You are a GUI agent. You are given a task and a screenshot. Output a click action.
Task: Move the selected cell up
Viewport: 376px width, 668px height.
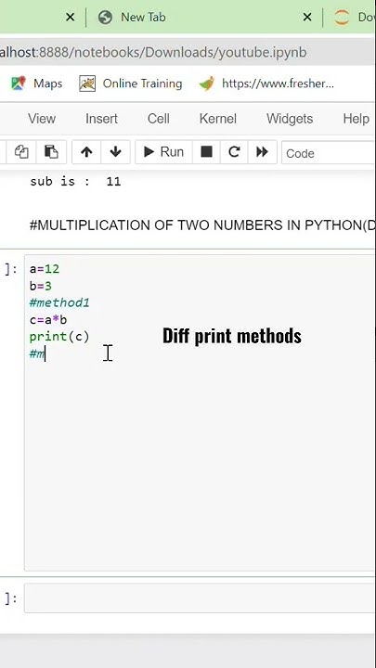(86, 151)
